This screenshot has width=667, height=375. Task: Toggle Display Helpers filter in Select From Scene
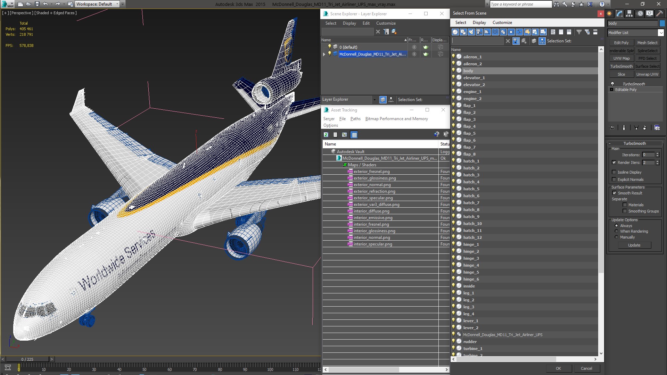click(x=487, y=32)
